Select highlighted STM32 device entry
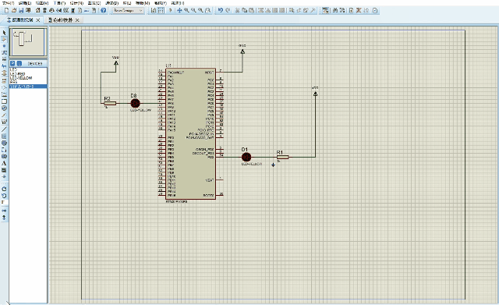499x305 pixels. click(x=28, y=87)
